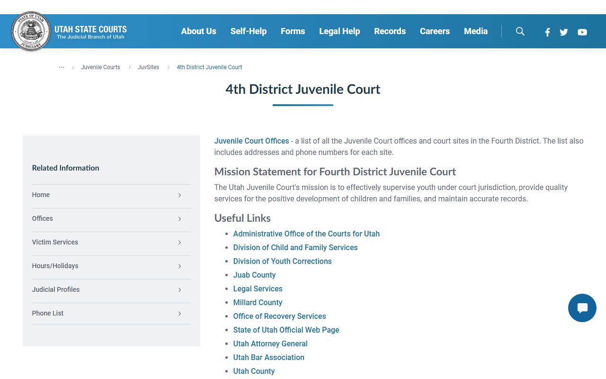Open the Juab County link
The width and height of the screenshot is (606, 379).
(254, 275)
